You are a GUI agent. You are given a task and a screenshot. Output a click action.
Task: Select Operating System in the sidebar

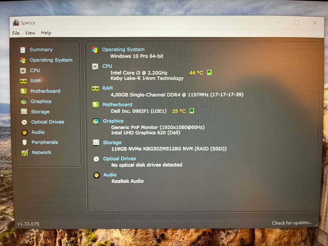tap(51, 60)
